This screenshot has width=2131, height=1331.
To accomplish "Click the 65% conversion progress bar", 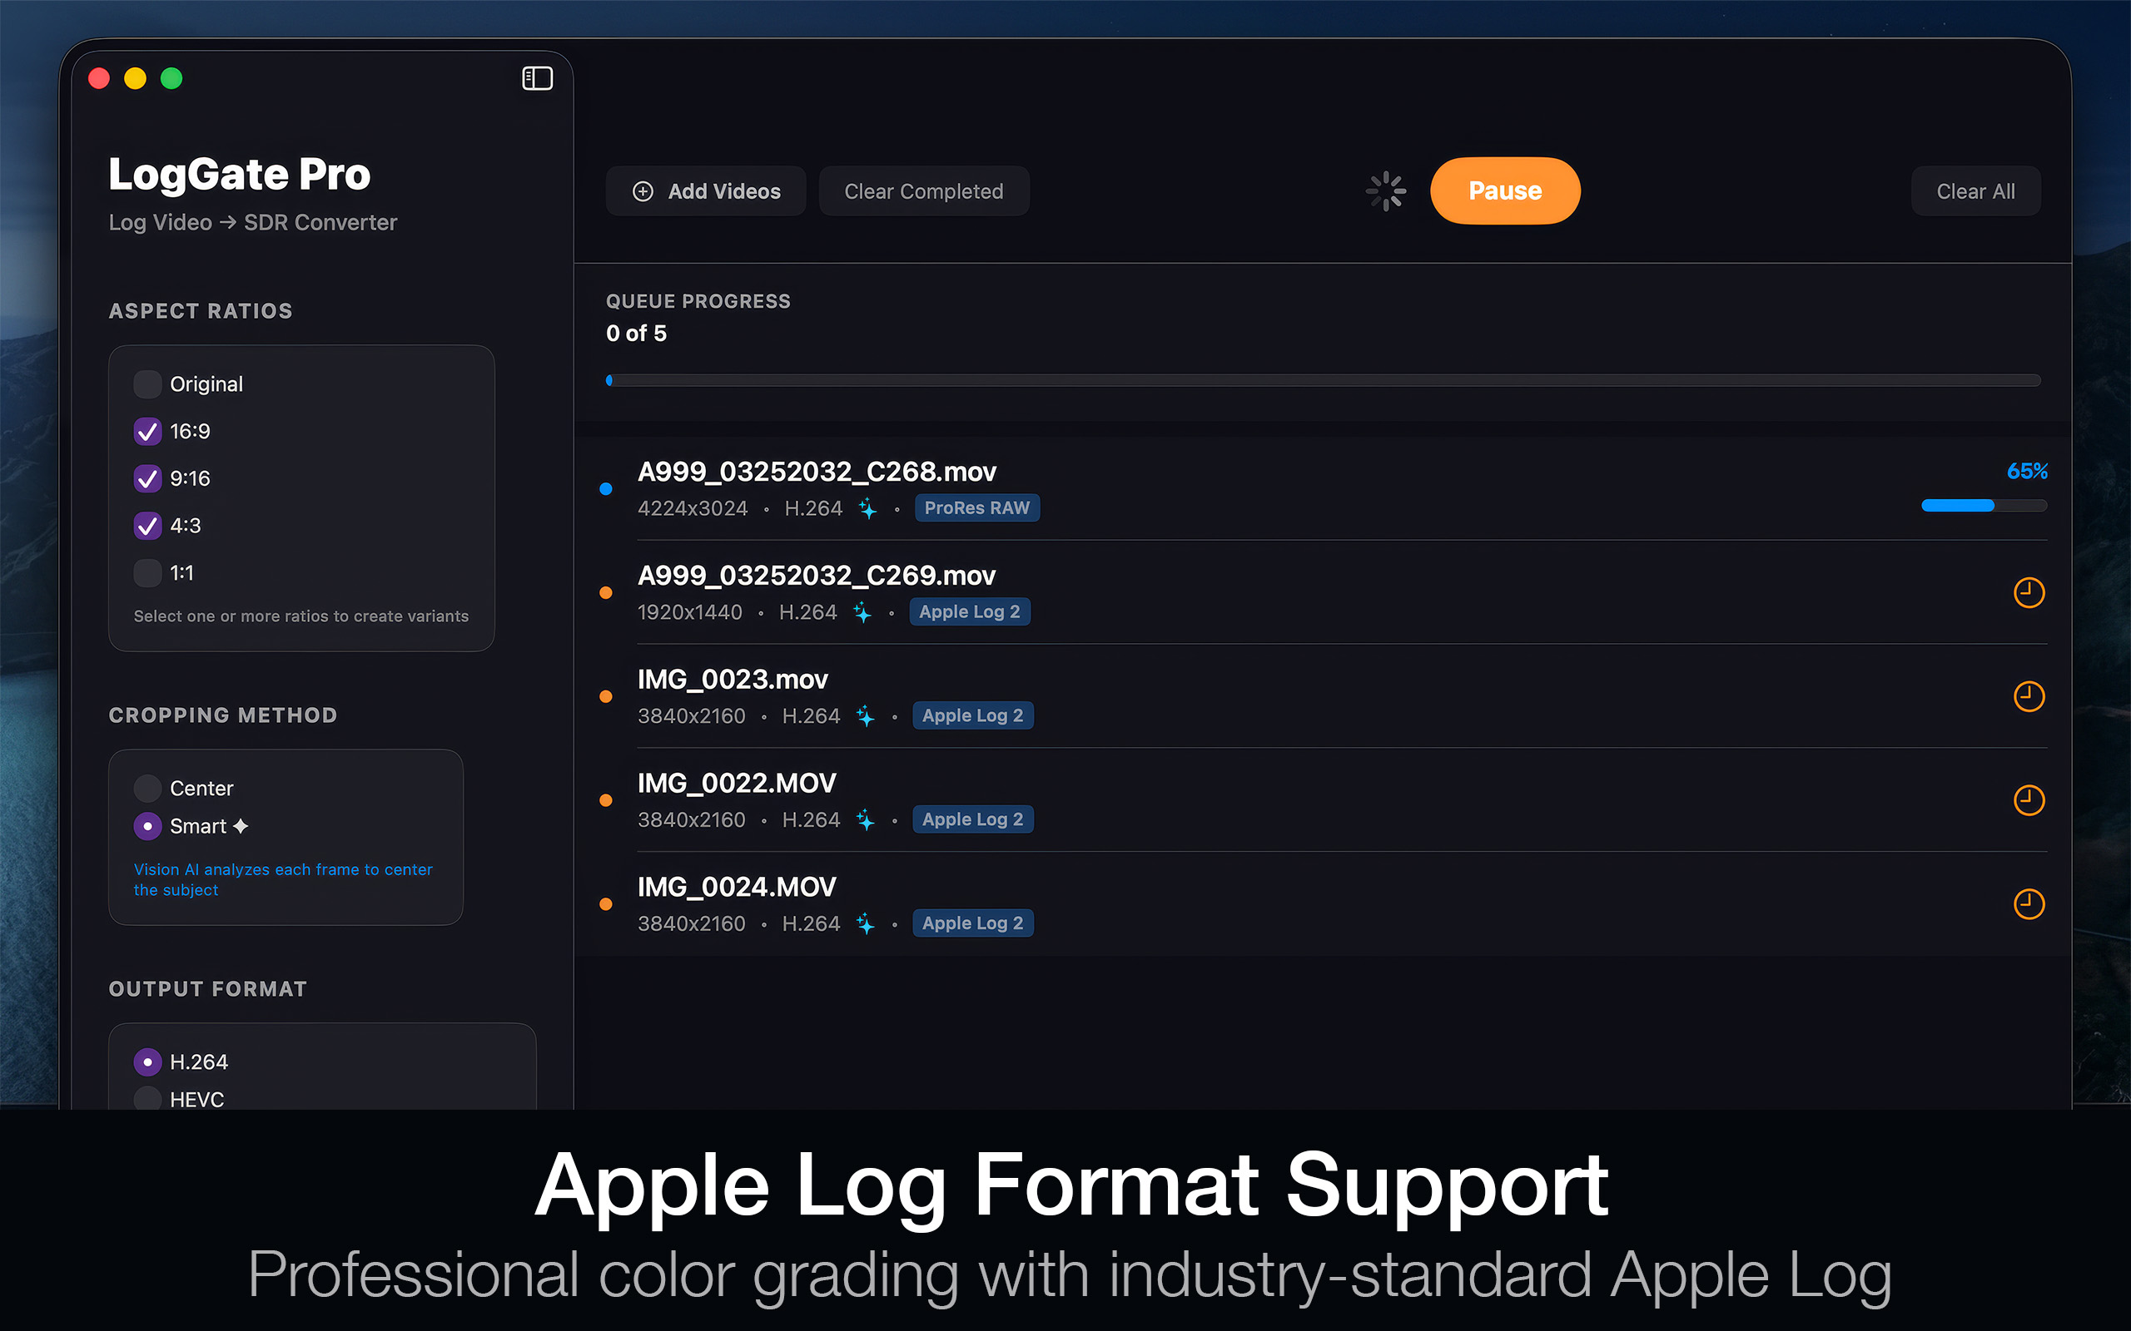I will point(1983,505).
